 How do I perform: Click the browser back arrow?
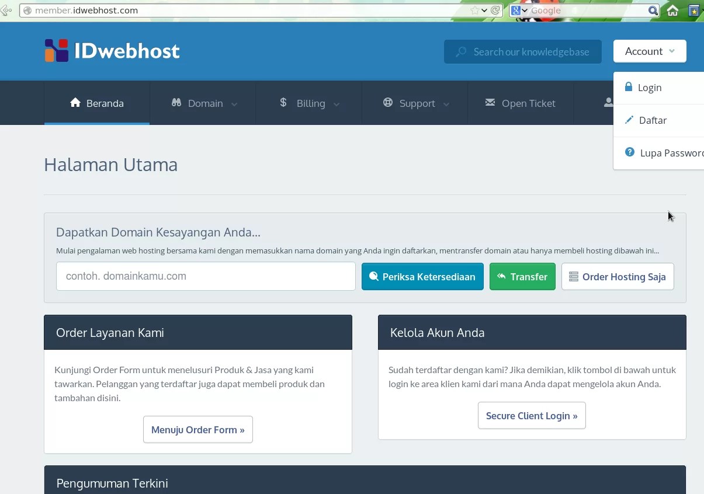pyautogui.click(x=5, y=10)
